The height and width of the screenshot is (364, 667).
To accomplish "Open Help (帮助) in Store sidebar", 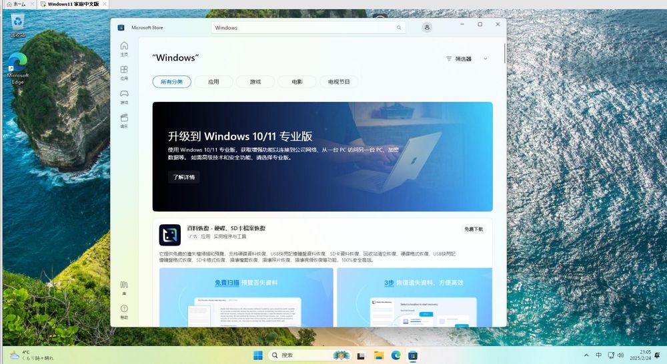I will click(124, 312).
